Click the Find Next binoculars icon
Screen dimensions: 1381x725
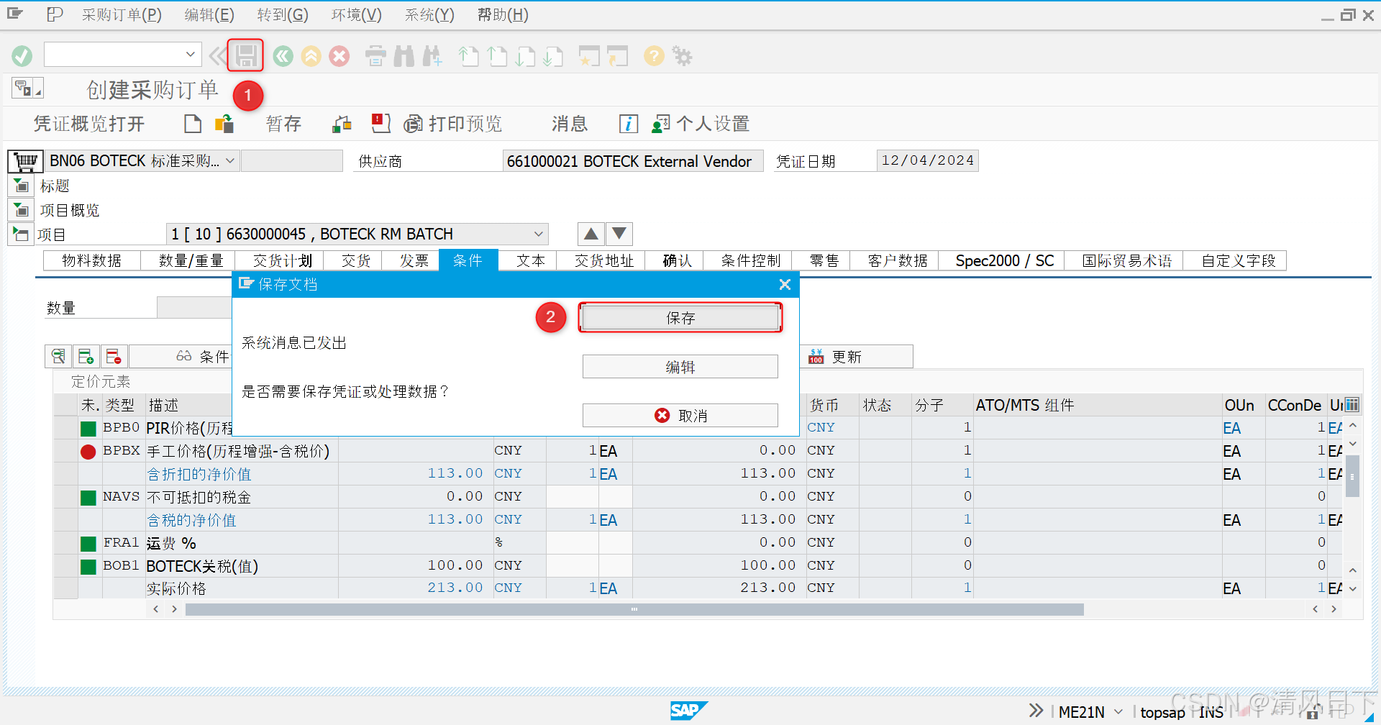[x=432, y=56]
